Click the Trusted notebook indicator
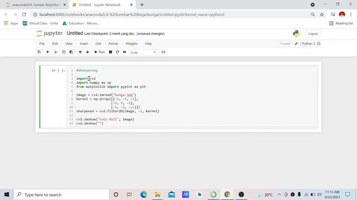 pyautogui.click(x=285, y=44)
